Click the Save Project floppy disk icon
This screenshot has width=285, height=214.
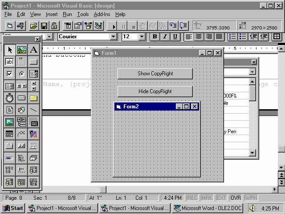pos(44,26)
